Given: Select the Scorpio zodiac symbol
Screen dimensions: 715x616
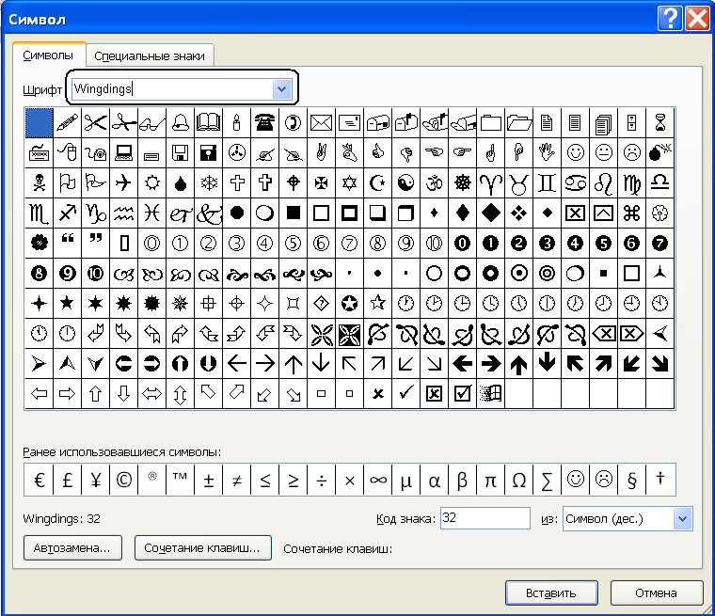Looking at the screenshot, I should pyautogui.click(x=40, y=213).
